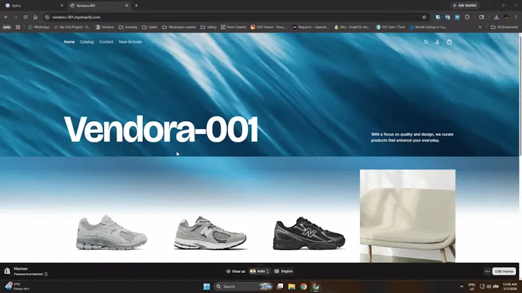522x293 pixels.
Task: Open the Vendora bookmark
Action: [104, 27]
